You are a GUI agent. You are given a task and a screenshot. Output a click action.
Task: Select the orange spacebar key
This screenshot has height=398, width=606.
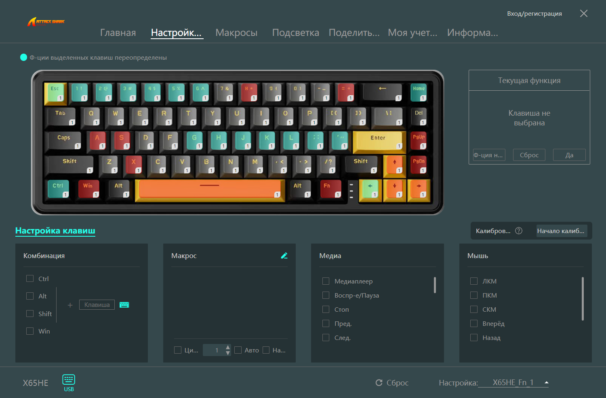point(210,189)
